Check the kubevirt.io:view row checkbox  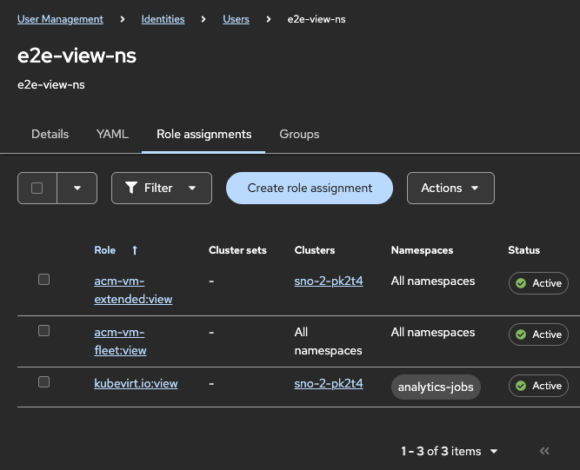pyautogui.click(x=44, y=382)
